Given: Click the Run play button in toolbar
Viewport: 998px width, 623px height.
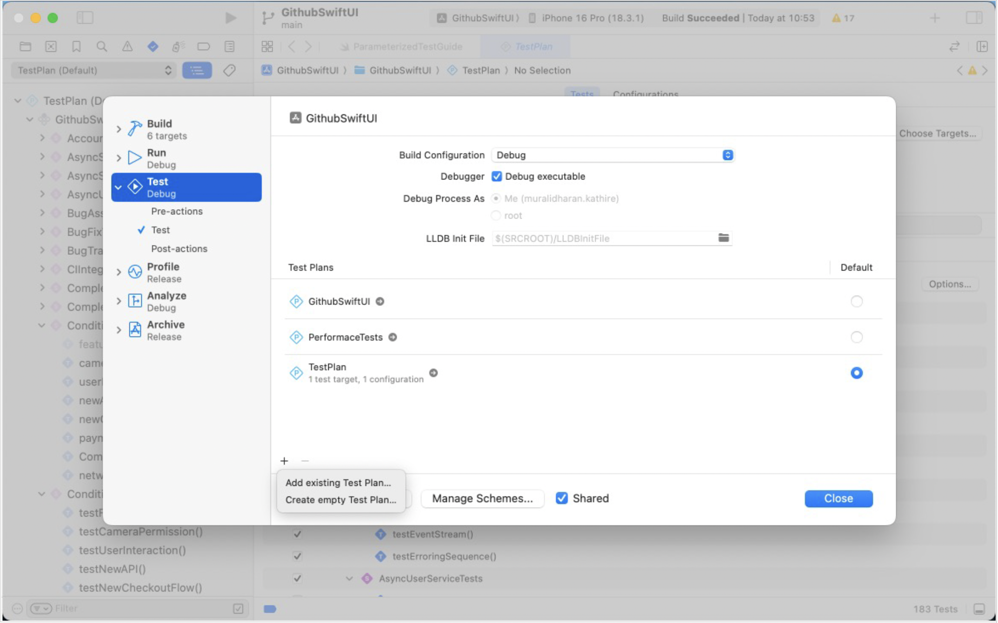Looking at the screenshot, I should point(230,18).
